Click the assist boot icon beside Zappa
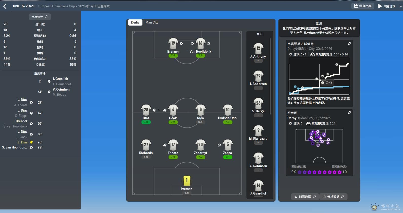The width and height of the screenshot is (403, 213). coord(219,145)
